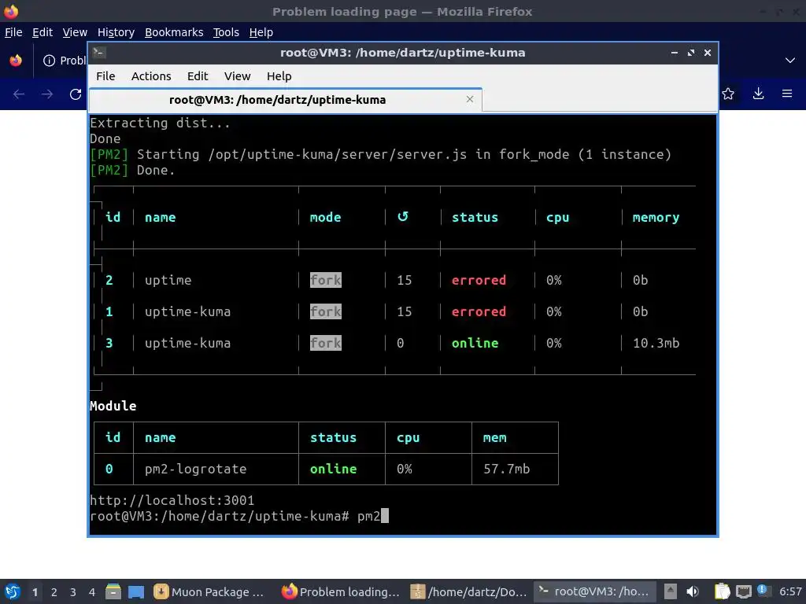Viewport: 806px width, 604px height.
Task: Open the network connection tray icon
Action: [743, 591]
